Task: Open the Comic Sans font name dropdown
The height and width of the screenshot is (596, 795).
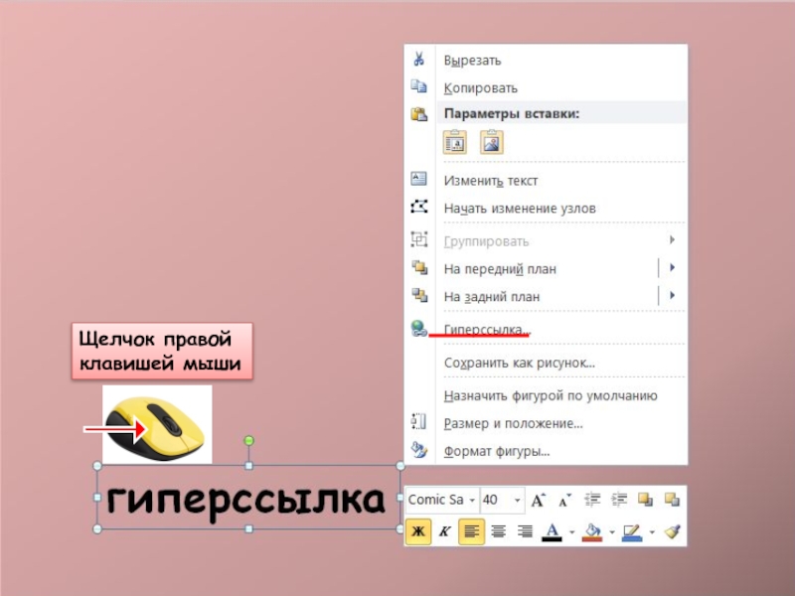Action: point(472,501)
